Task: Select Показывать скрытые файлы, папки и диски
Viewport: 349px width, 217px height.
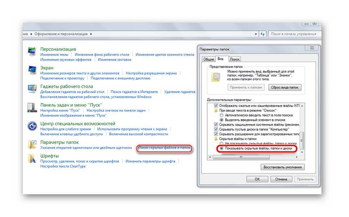Action: [x=221, y=148]
